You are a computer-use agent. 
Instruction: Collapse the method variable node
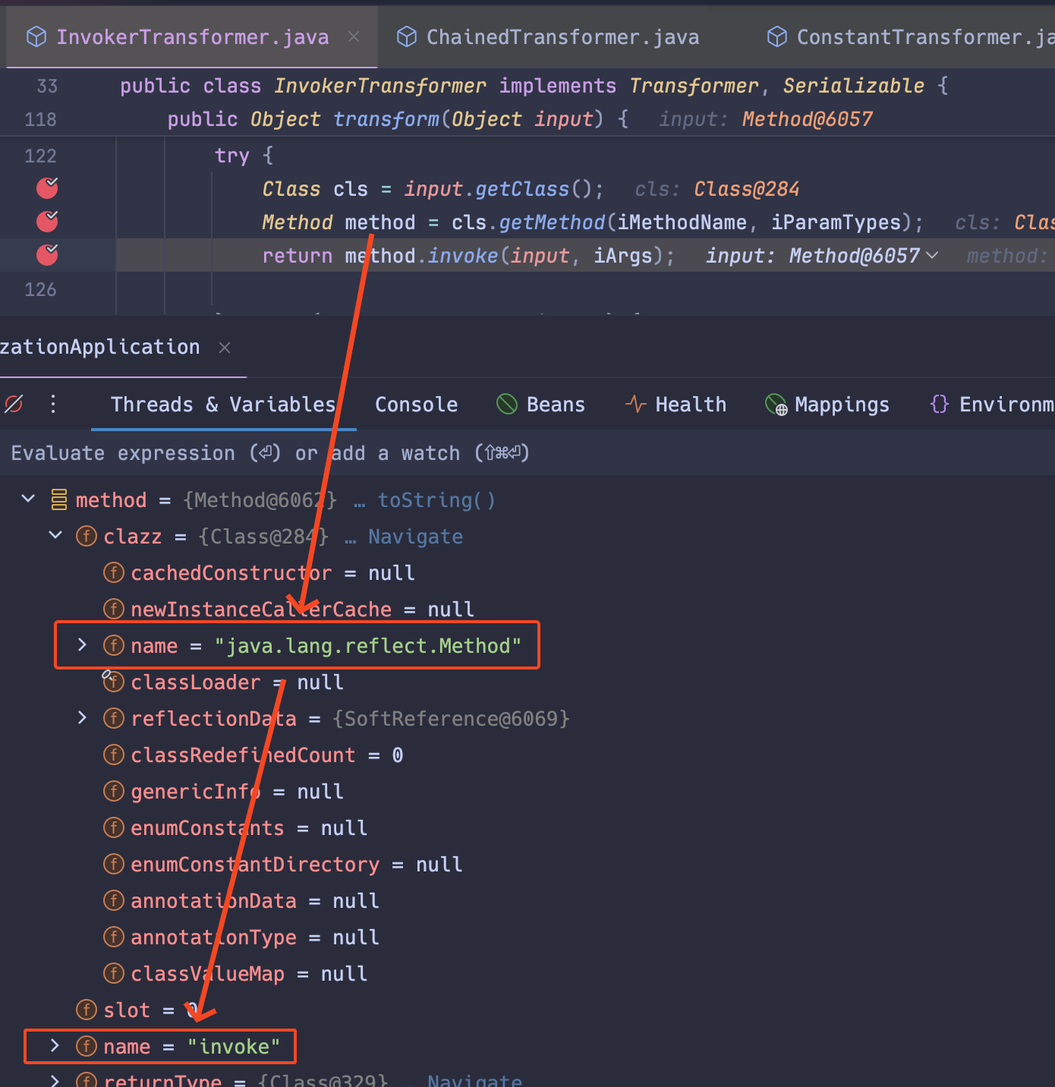[27, 499]
